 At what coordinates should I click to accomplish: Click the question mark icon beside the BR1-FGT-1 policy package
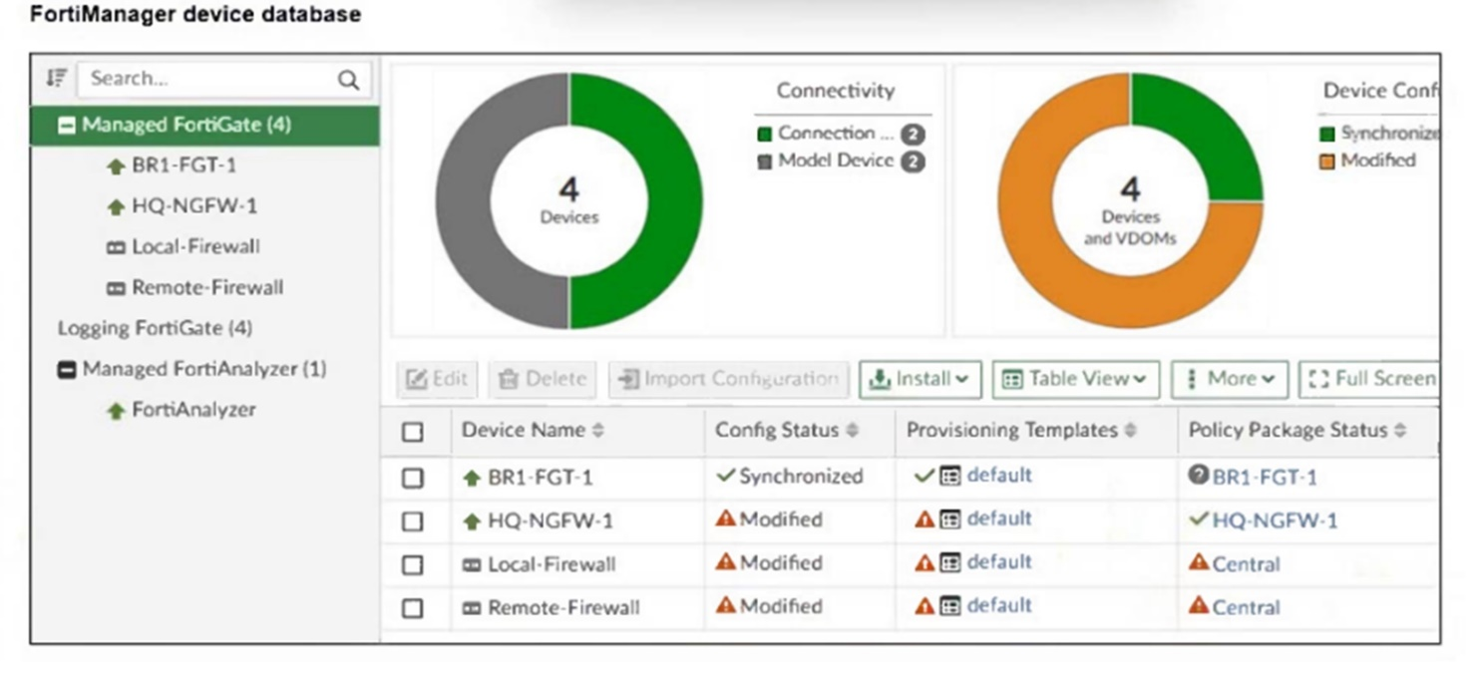[x=1199, y=476]
